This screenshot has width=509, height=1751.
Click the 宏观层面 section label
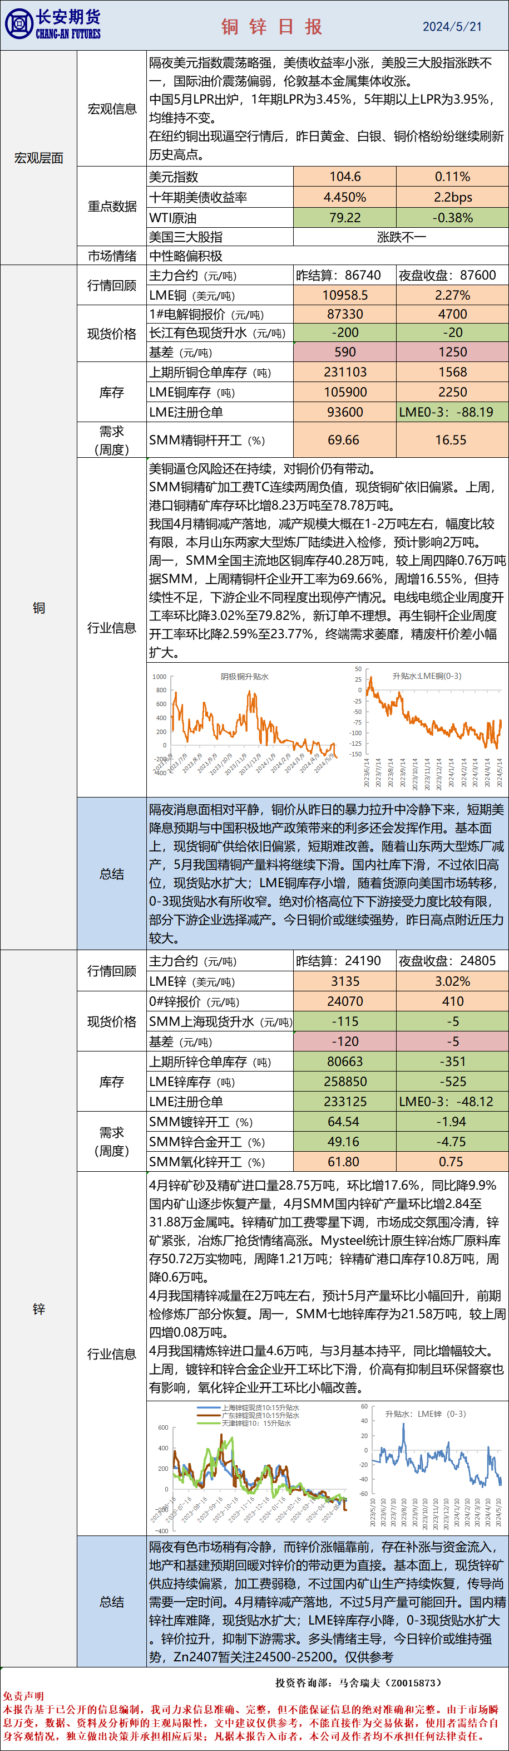pos(39,158)
